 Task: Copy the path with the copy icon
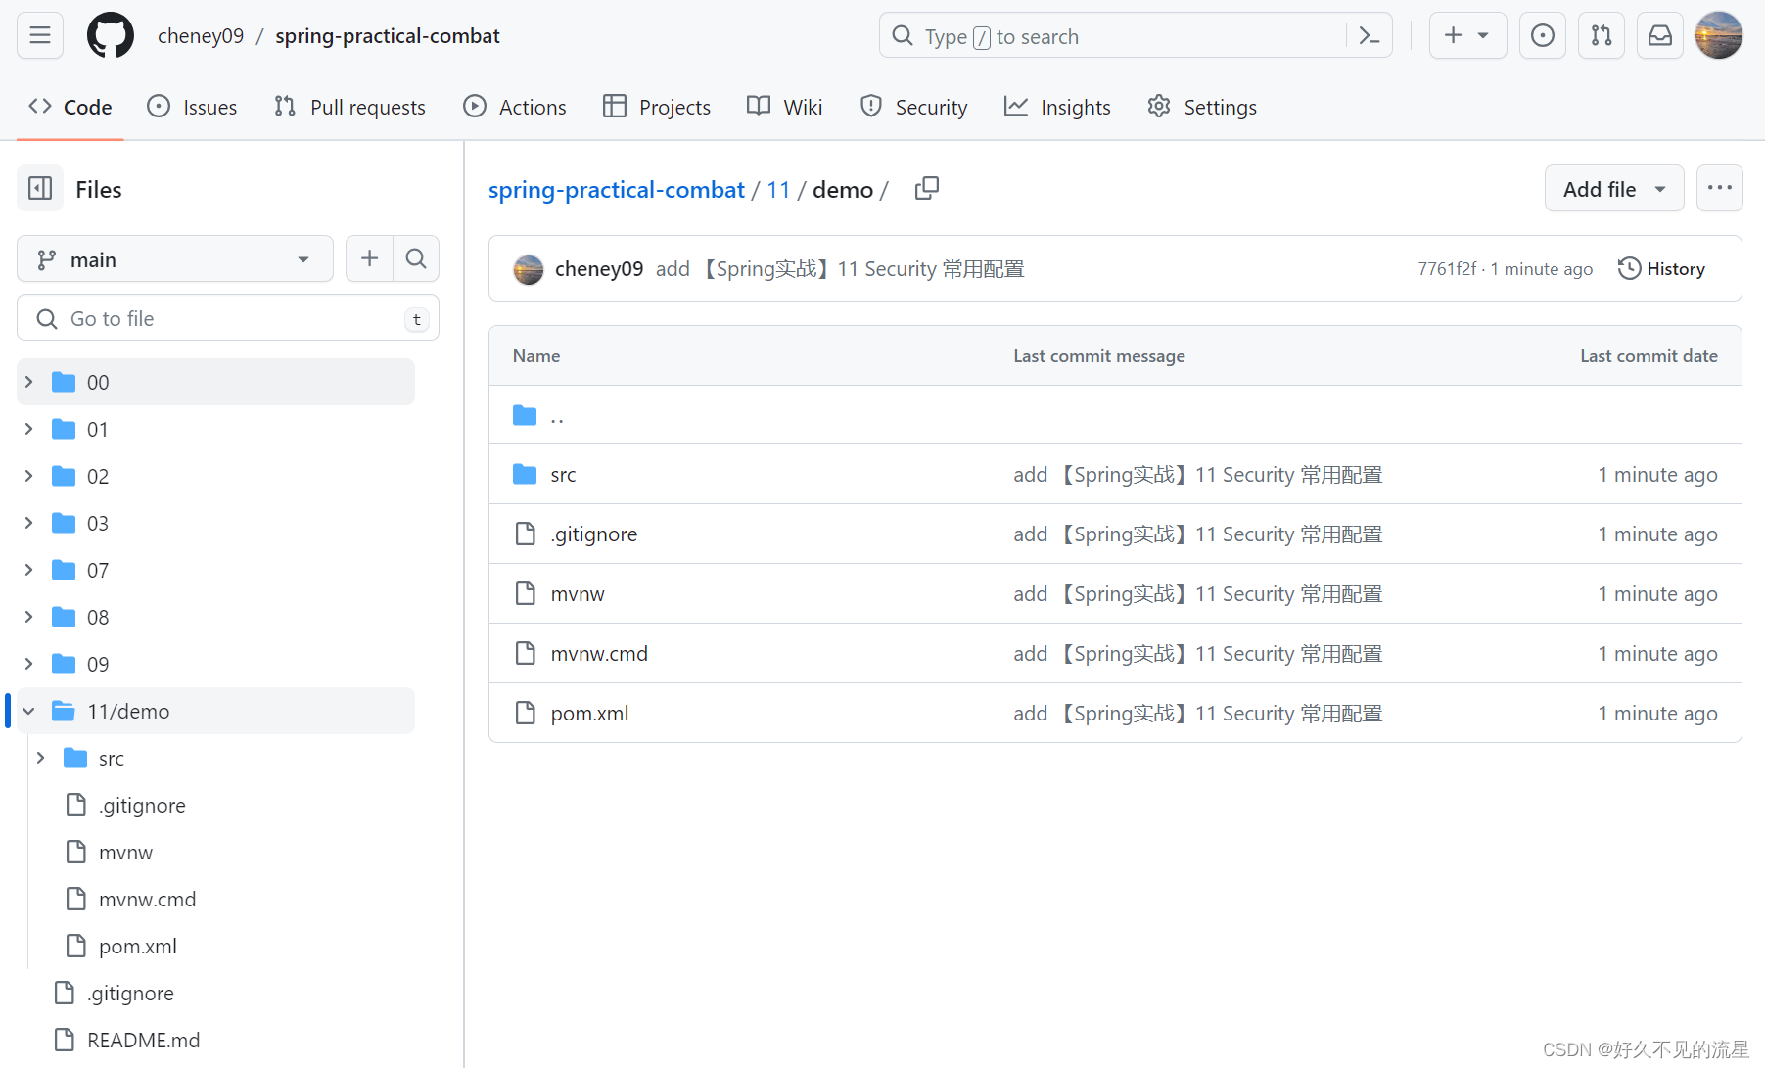click(926, 189)
